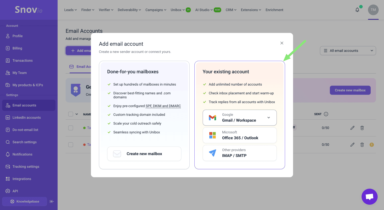Open the Enrichment menu item

[x=274, y=10]
